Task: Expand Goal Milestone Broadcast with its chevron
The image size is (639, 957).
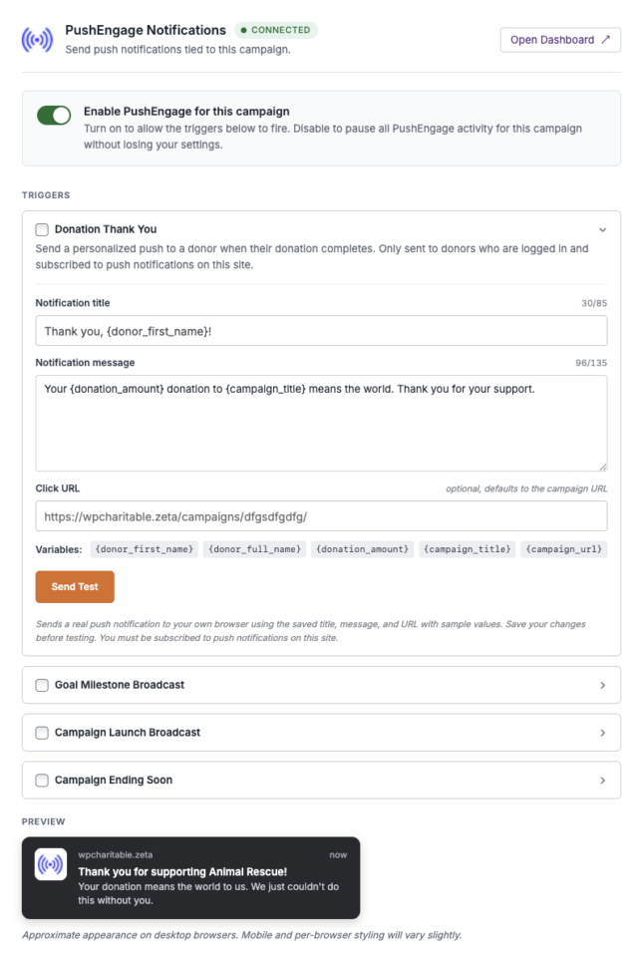Action: pos(602,686)
